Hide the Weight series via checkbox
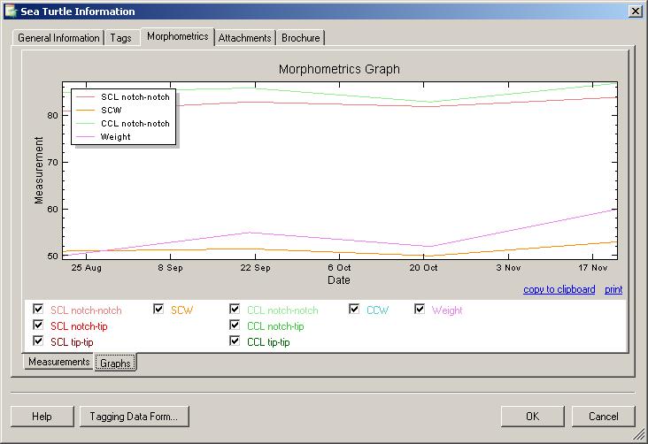 click(x=420, y=310)
